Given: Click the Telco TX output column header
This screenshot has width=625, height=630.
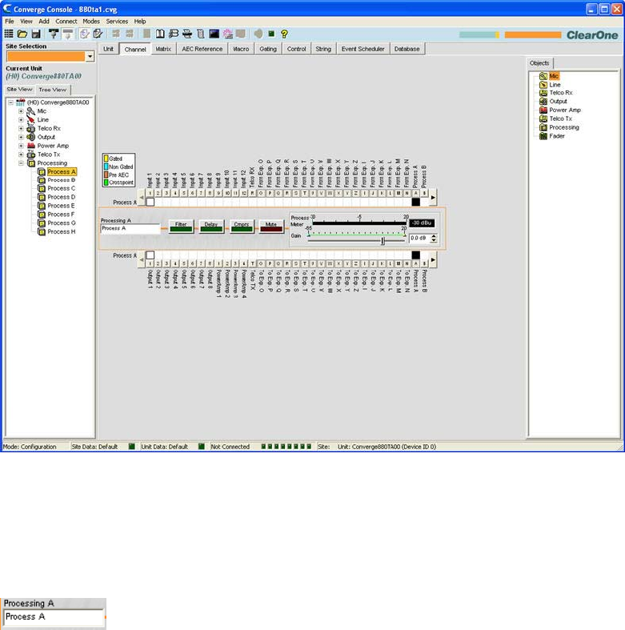Looking at the screenshot, I should (253, 263).
